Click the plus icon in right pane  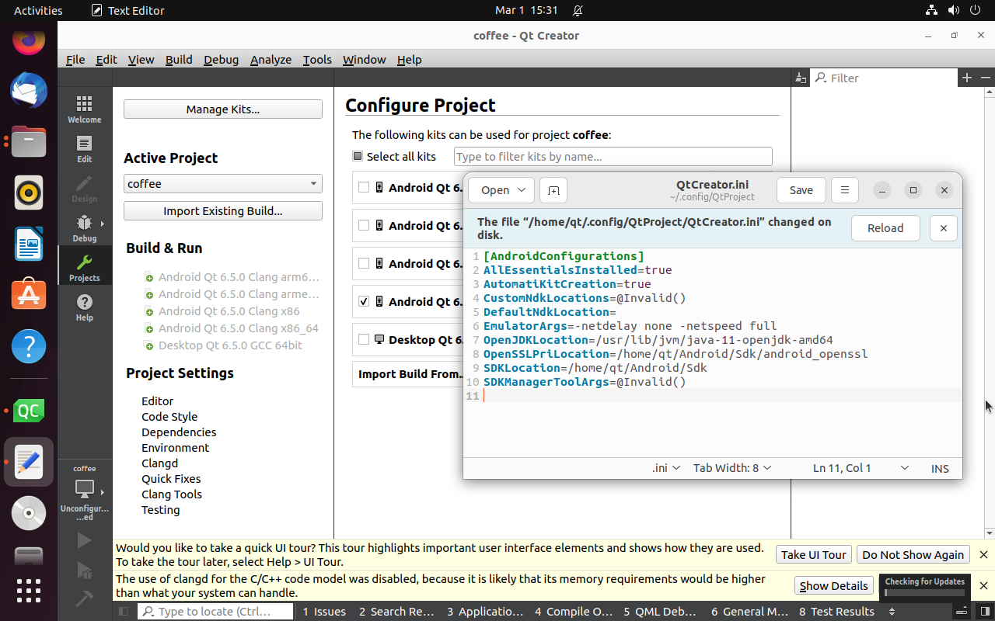967,78
